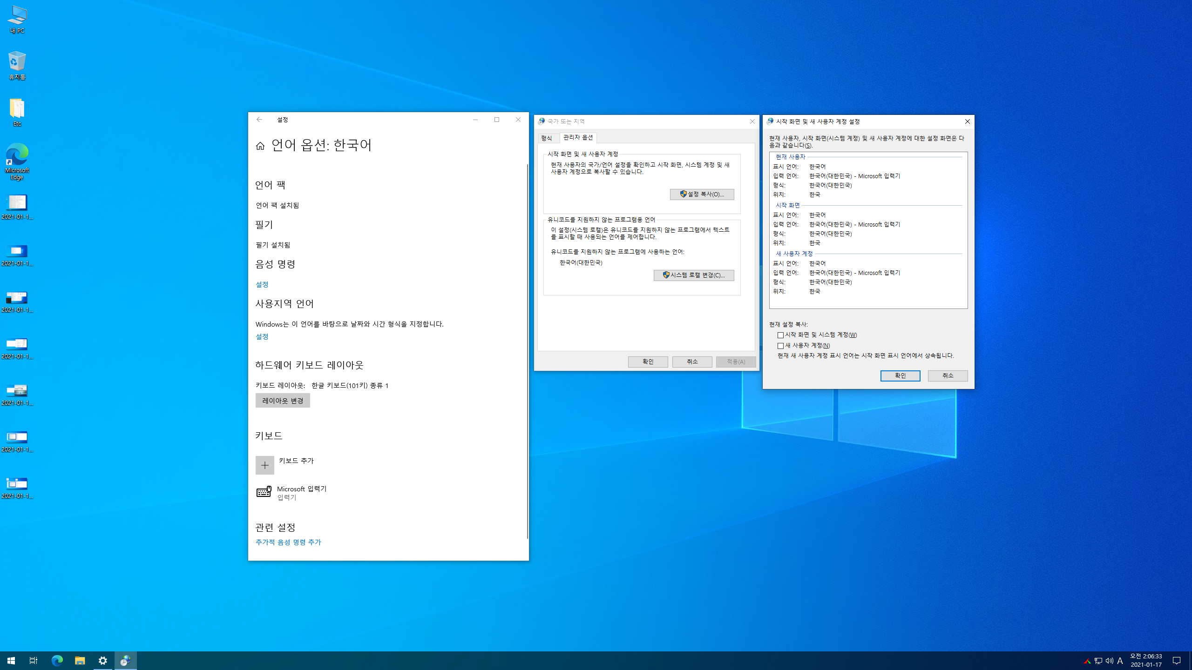Click the Task View taskbar icon
The width and height of the screenshot is (1192, 670).
[34, 660]
